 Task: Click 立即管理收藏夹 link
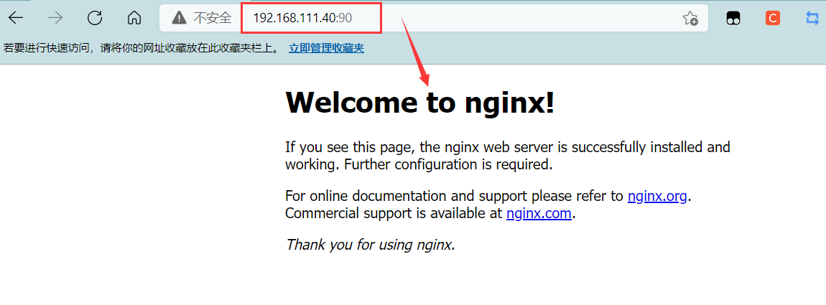(327, 49)
